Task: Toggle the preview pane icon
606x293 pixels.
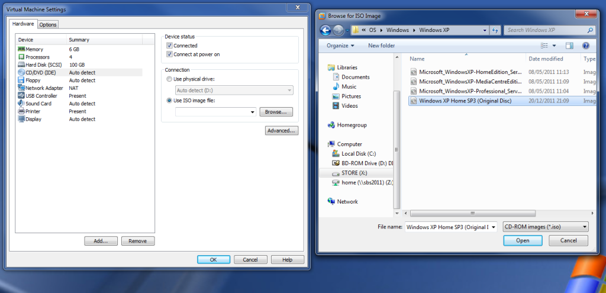Action: 569,46
